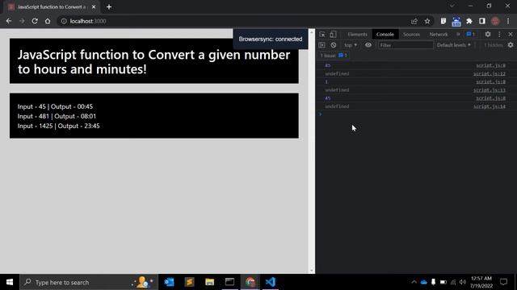The width and height of the screenshot is (517, 290).
Task: Switch to the Elements tab
Action: 357,34
